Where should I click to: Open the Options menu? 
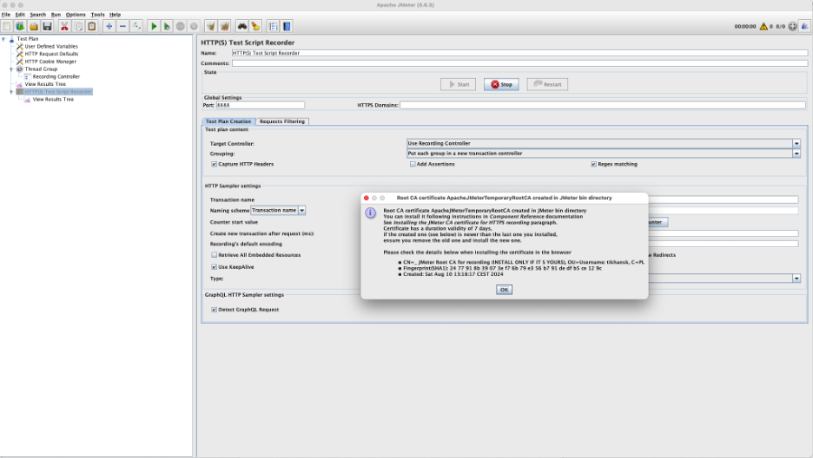[76, 15]
